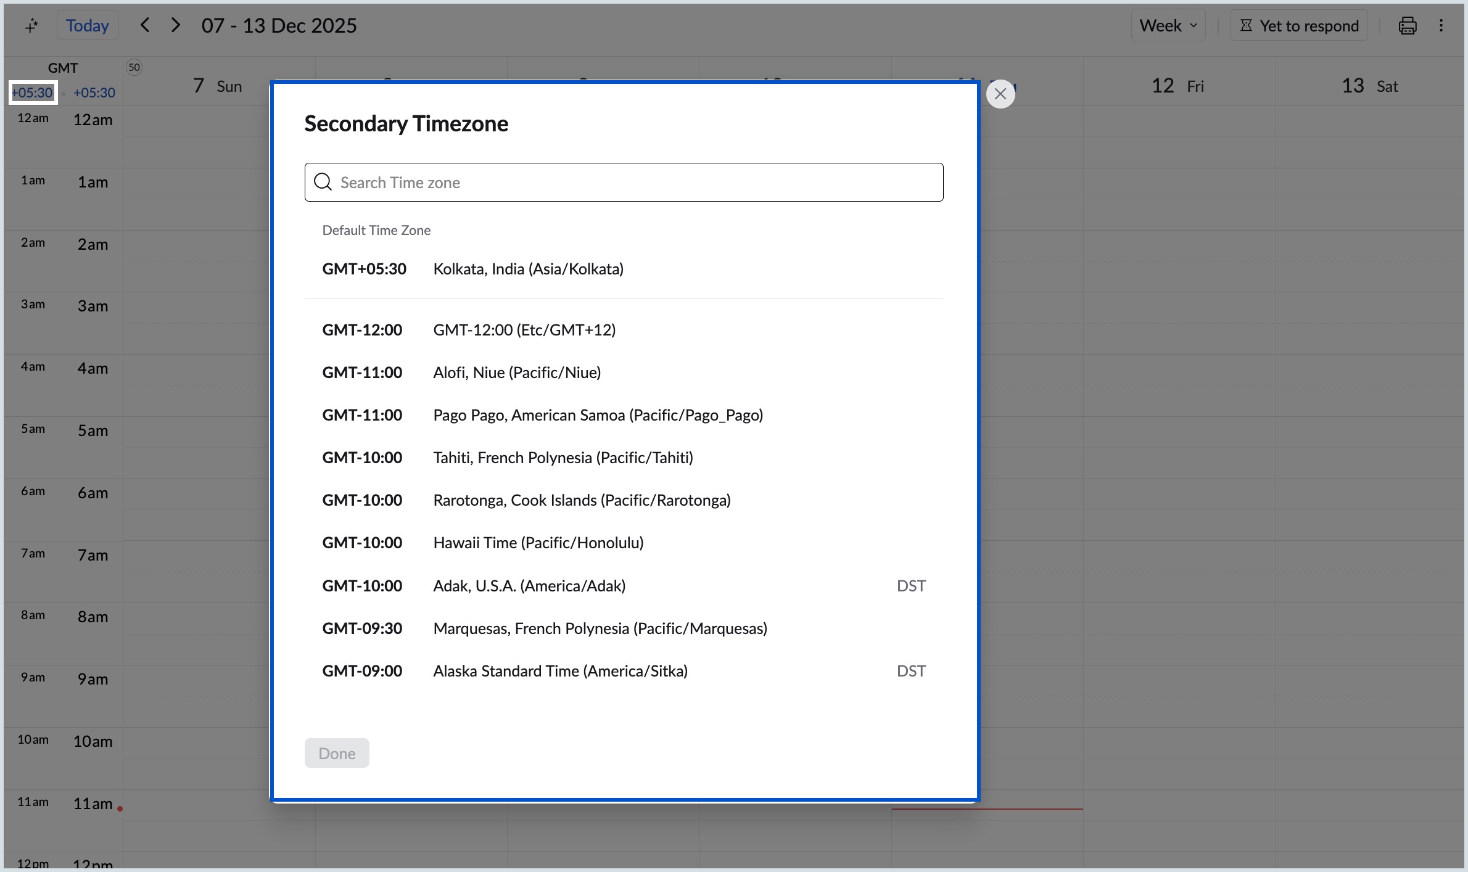Viewport: 1468px width, 872px height.
Task: Go to previous week with left chevron
Action: [145, 25]
